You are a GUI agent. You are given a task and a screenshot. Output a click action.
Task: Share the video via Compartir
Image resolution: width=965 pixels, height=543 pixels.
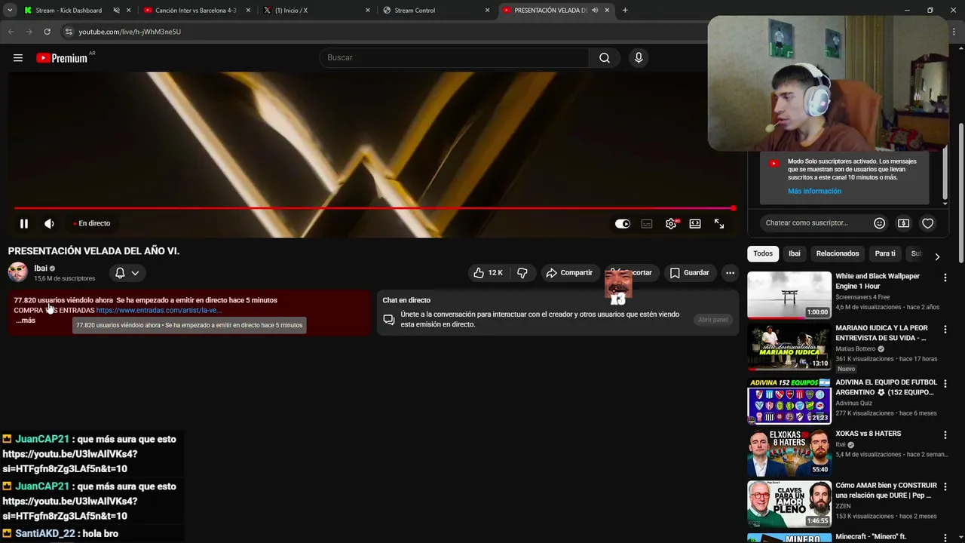[569, 272]
